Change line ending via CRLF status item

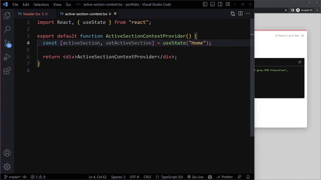(x=147, y=177)
